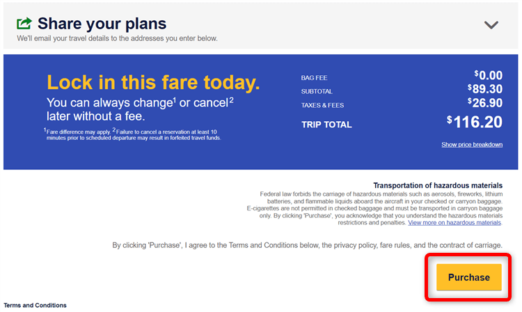Click the $0.00 bag fee amount
522x312 pixels.
coord(488,75)
